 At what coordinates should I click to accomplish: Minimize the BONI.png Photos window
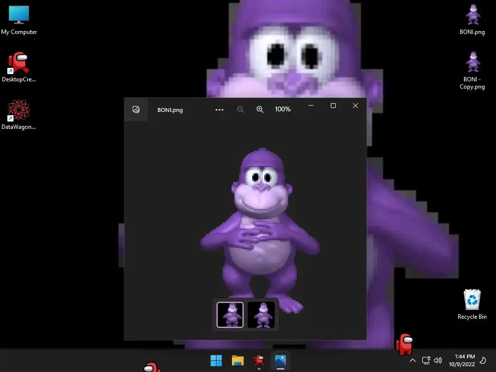point(311,106)
